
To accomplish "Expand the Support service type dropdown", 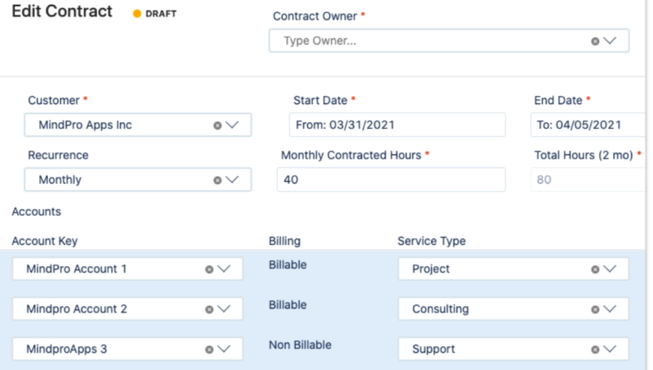I will tap(609, 349).
